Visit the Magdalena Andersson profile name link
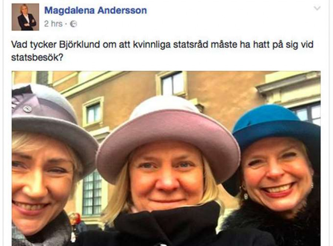333x246 pixels. (x=95, y=10)
